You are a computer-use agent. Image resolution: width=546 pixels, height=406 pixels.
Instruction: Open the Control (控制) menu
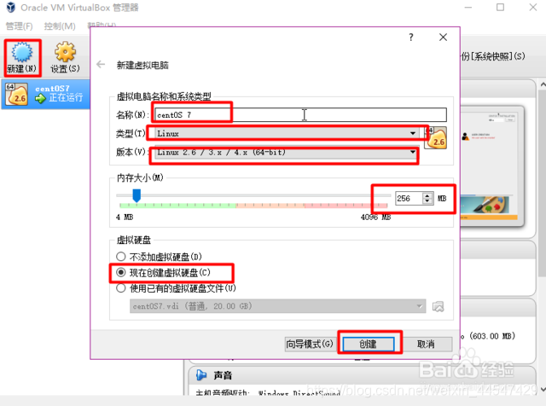(x=60, y=26)
